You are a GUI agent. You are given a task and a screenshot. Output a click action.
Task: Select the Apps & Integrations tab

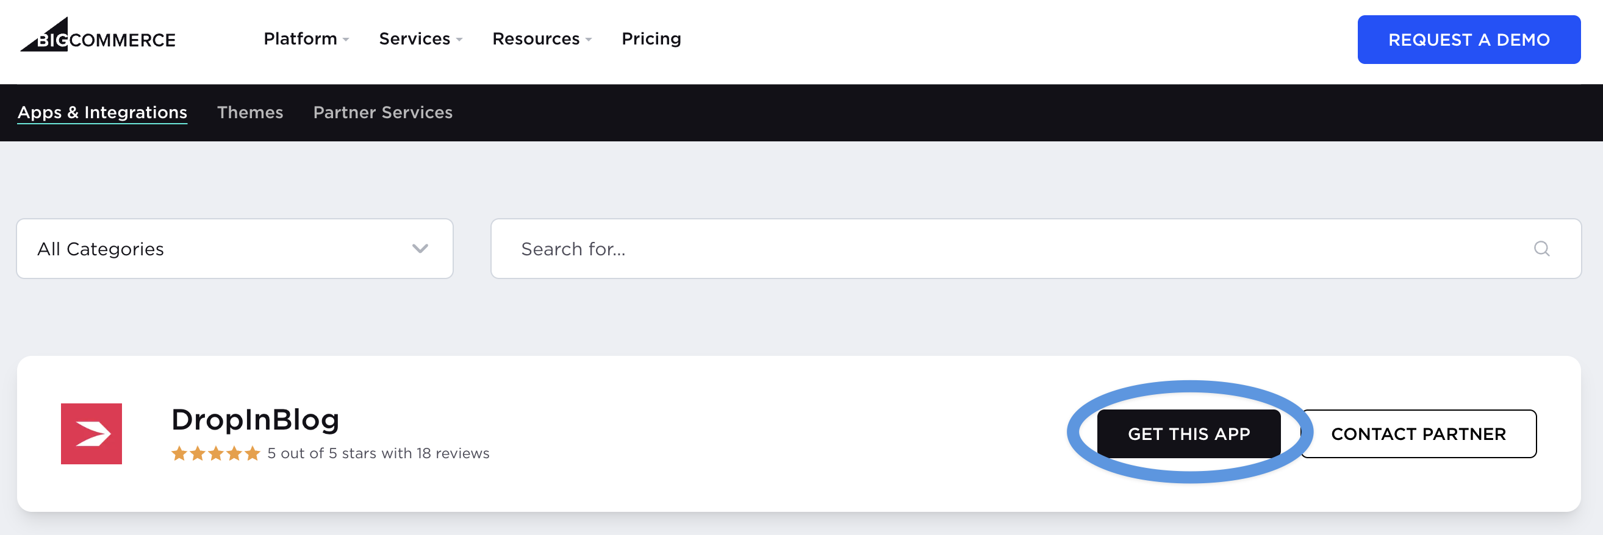pos(102,113)
